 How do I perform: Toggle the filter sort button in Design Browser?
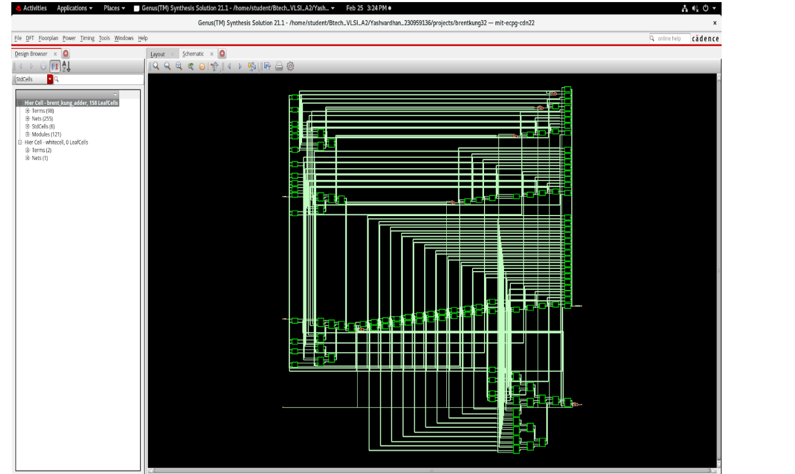pos(55,66)
